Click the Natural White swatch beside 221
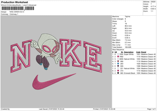157x111 pixels. 118,68
